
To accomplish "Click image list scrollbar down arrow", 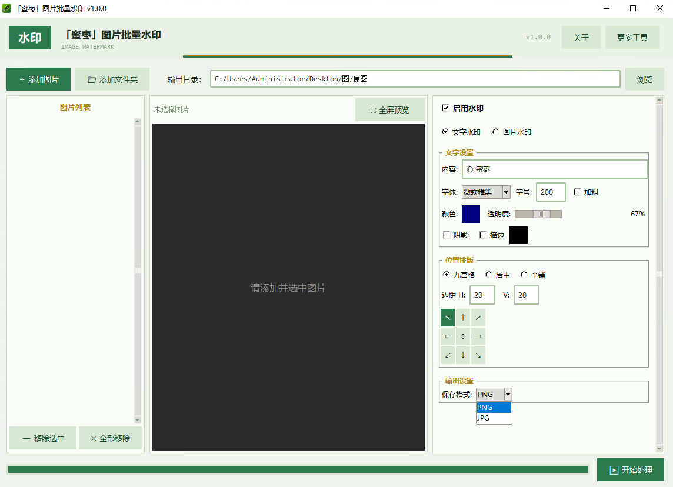I will click(x=137, y=419).
